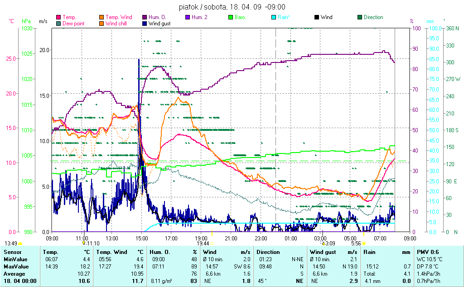Viewport: 464px width, 287px height.
Task: Select the 'MaxValue' row label
Action: [x=16, y=267]
